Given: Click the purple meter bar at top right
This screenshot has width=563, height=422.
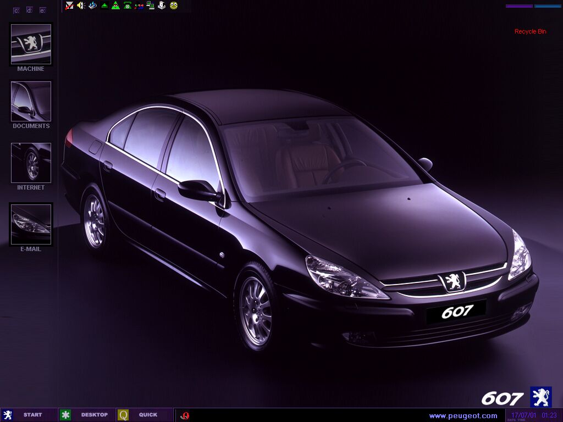Looking at the screenshot, I should tap(519, 6).
